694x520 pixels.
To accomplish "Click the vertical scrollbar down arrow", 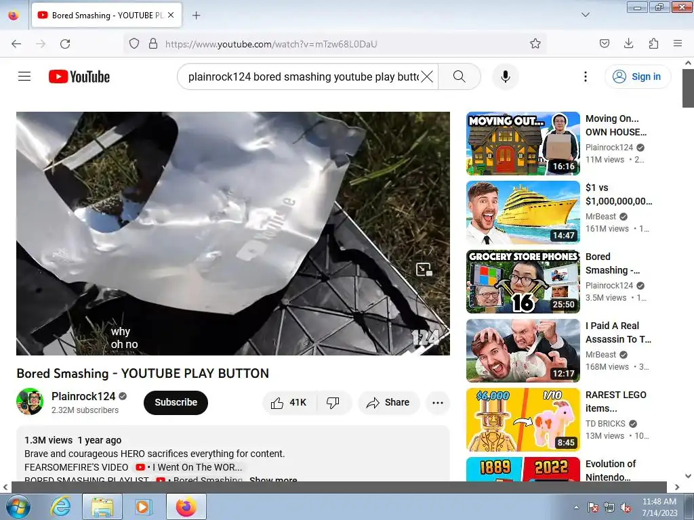I will pyautogui.click(x=688, y=476).
